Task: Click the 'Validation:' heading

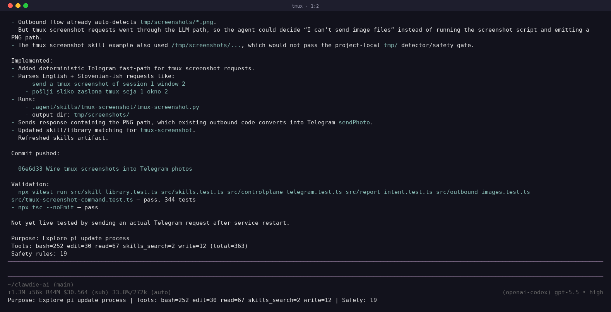Action: pos(30,184)
